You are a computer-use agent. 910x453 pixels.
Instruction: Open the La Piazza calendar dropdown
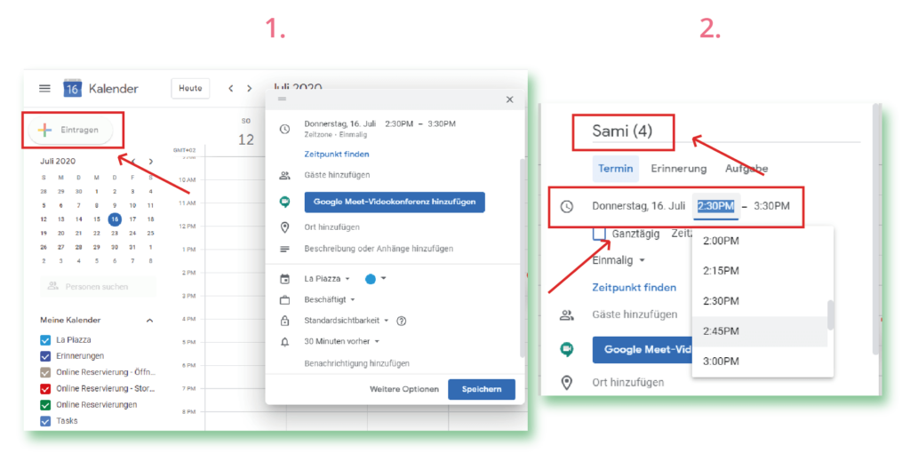pyautogui.click(x=327, y=279)
